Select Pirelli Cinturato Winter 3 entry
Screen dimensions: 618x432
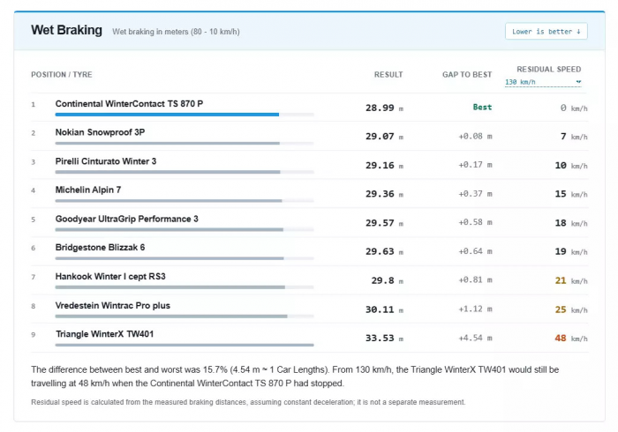point(106,161)
